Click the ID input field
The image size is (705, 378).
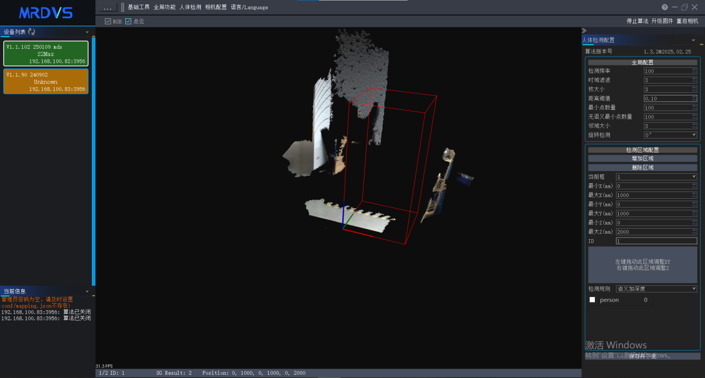656,241
